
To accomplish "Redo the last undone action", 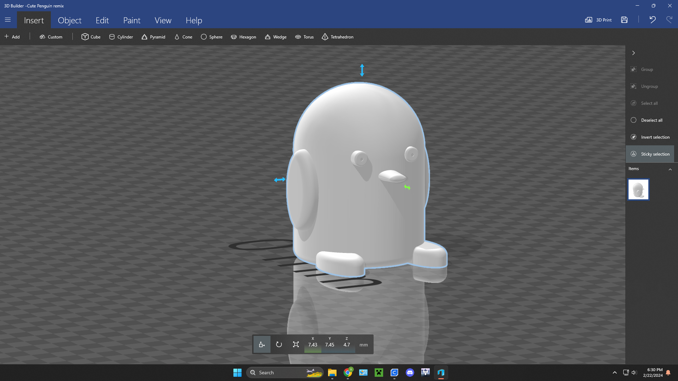I will coord(669,20).
